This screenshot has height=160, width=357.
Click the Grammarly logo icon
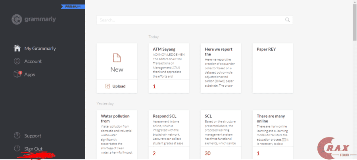click(17, 19)
